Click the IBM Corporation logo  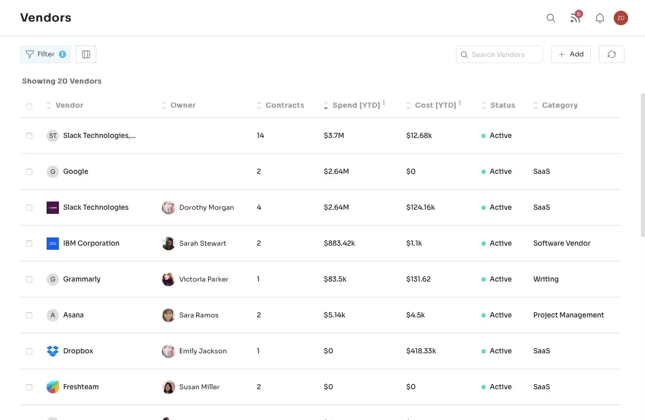pyautogui.click(x=53, y=244)
